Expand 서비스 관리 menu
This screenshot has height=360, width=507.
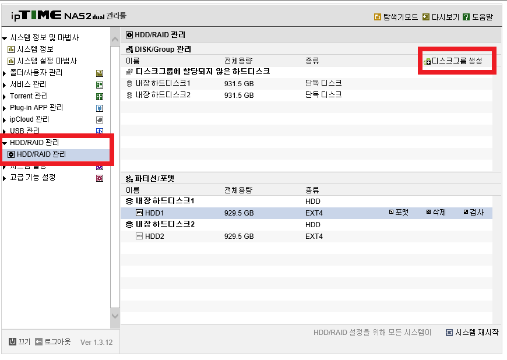(x=4, y=85)
